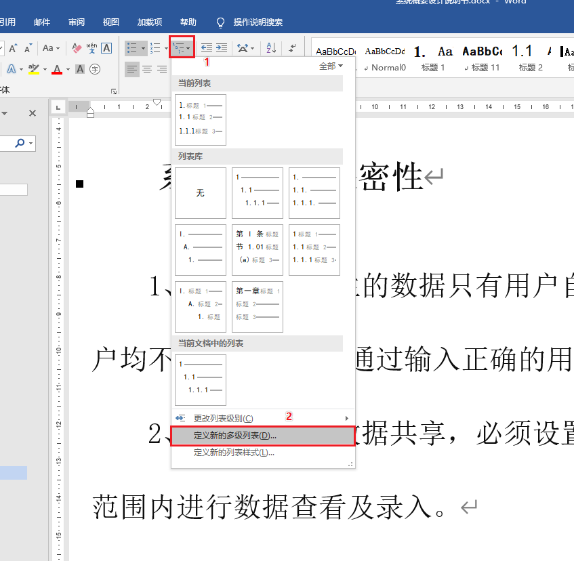Image resolution: width=574 pixels, height=561 pixels.
Task: Open the Asian Layout dropdown arrow
Action: (x=253, y=48)
